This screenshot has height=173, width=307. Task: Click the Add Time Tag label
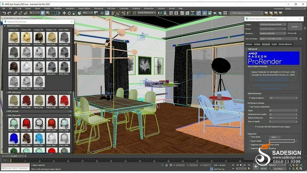pos(219,169)
